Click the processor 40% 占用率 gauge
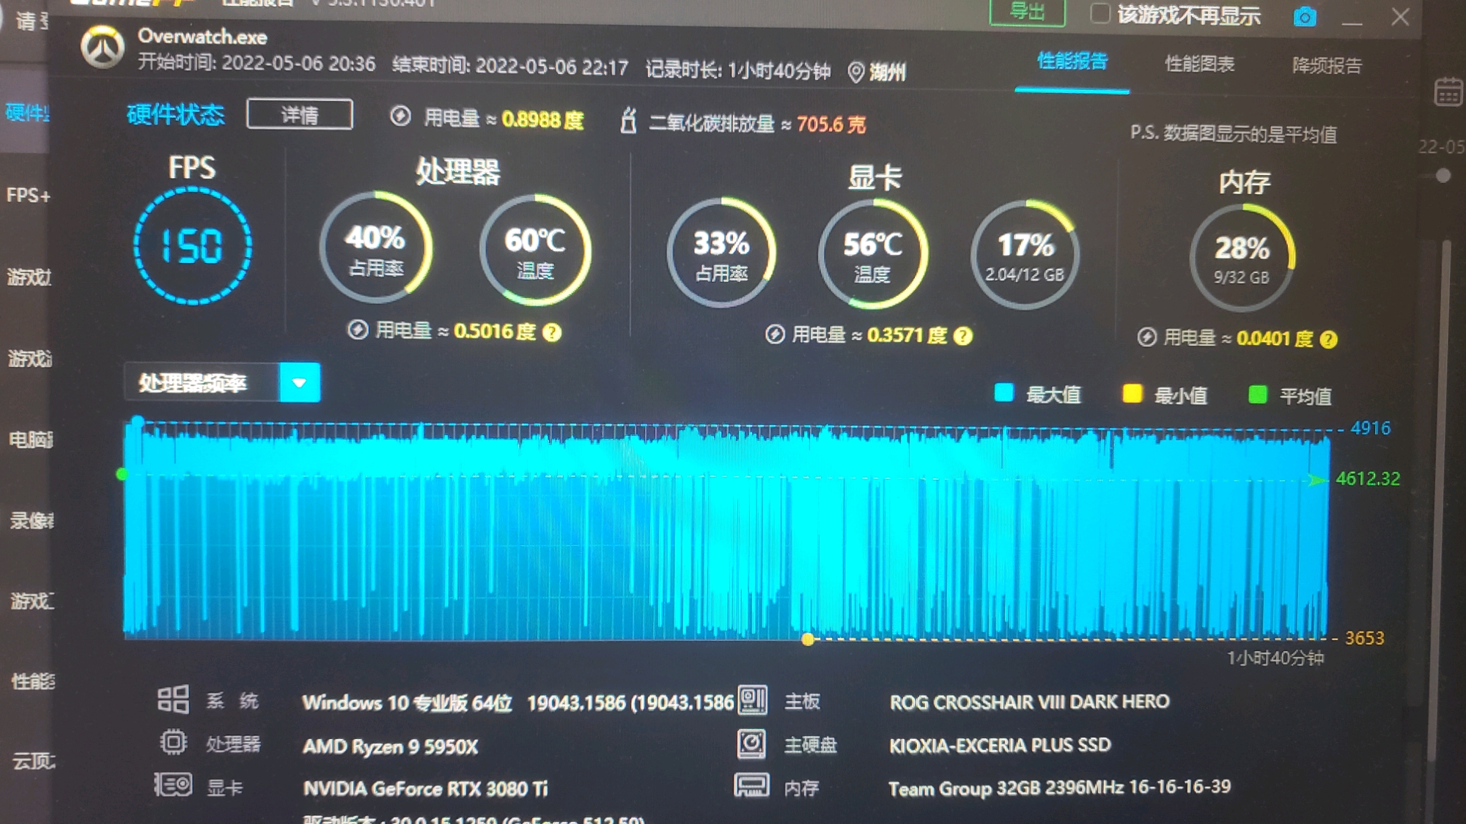 point(375,248)
